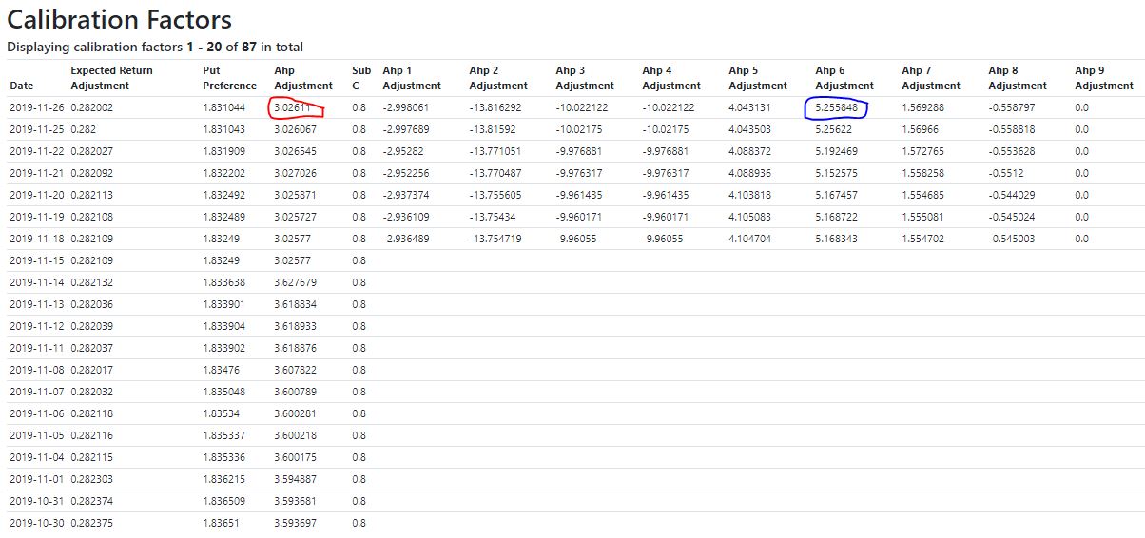The height and width of the screenshot is (538, 1145).
Task: Click the Ahp adjustment value 3.618933
Action: [295, 326]
